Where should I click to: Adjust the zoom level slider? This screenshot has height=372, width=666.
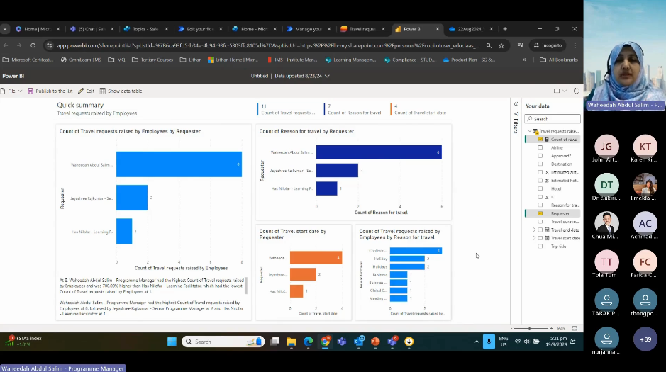coord(530,328)
